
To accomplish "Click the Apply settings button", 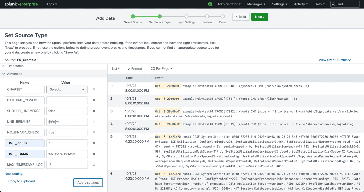I will point(88,183).
